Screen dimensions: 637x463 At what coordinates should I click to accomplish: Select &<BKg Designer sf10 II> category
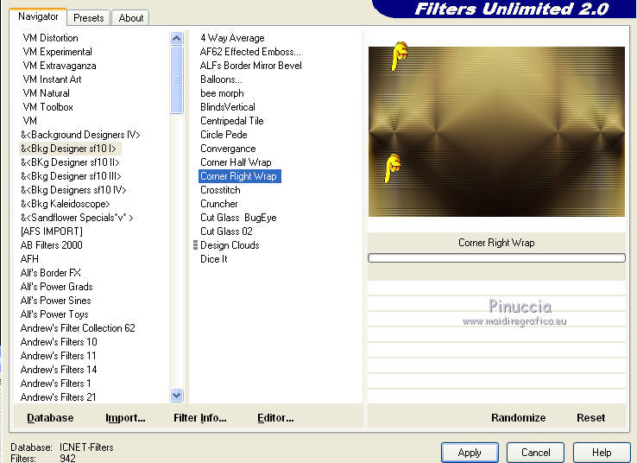click(x=70, y=162)
